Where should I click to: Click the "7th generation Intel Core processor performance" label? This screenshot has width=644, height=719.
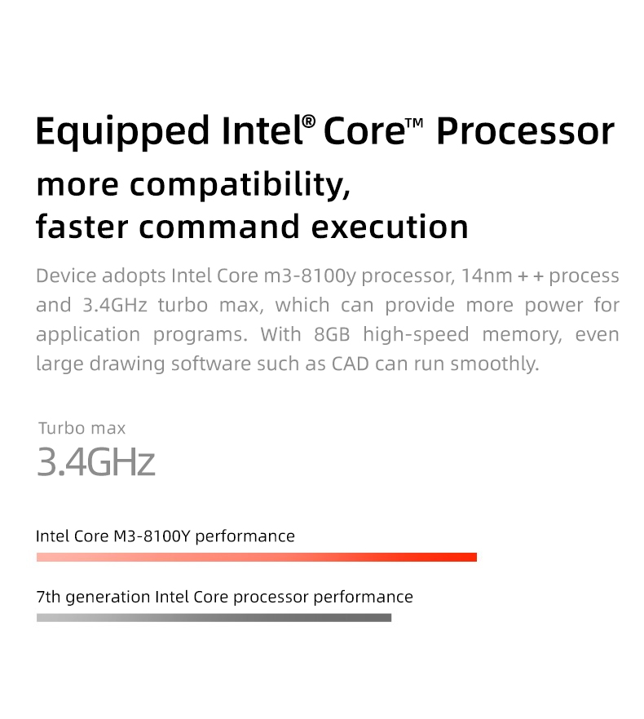224,597
